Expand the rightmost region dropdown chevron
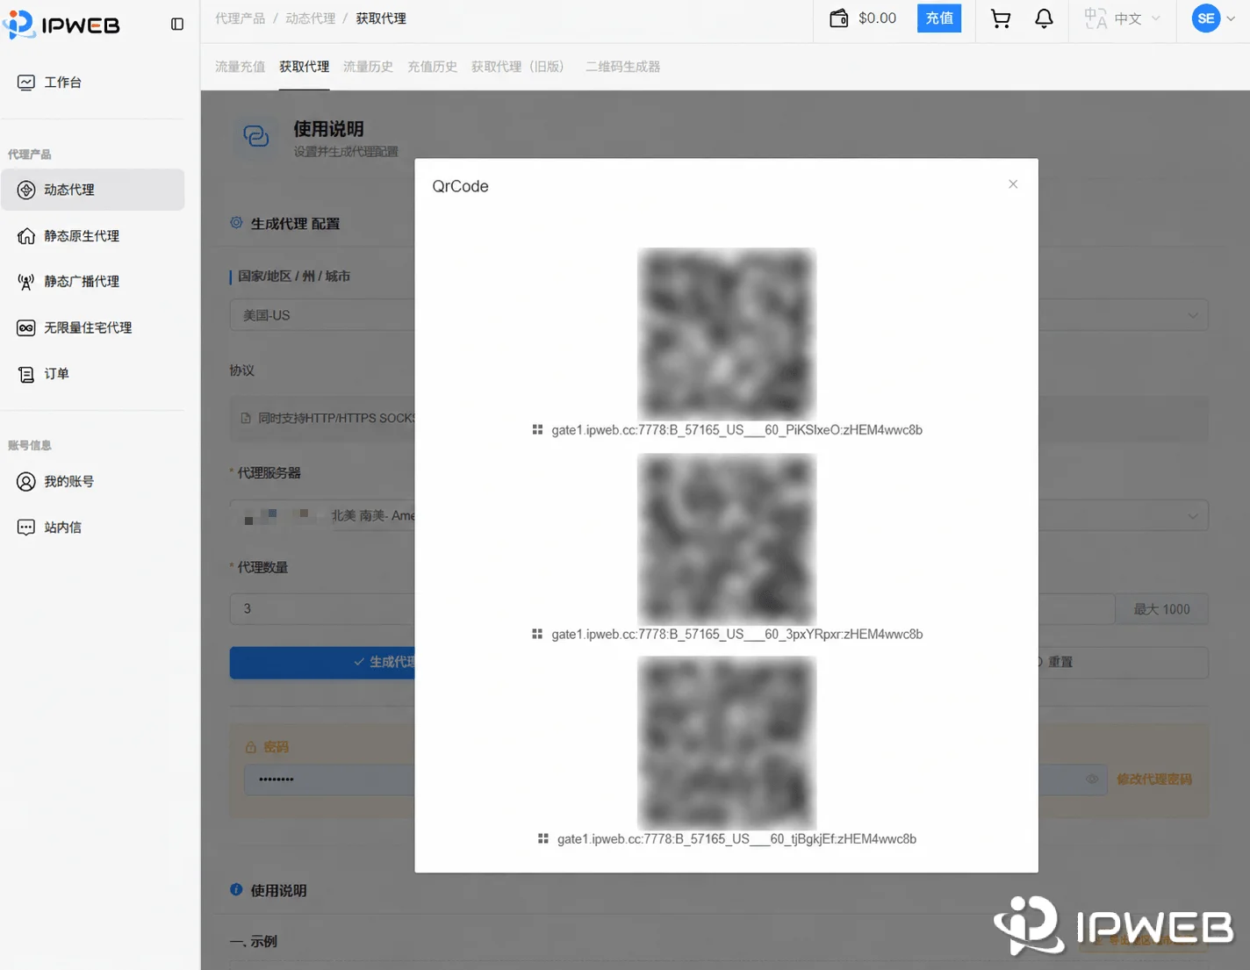The image size is (1250, 970). [1193, 315]
